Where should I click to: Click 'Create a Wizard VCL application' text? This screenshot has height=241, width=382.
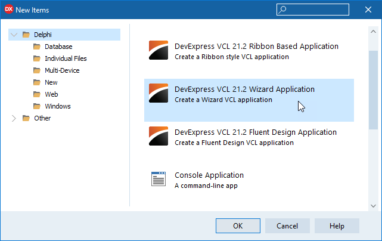click(223, 100)
